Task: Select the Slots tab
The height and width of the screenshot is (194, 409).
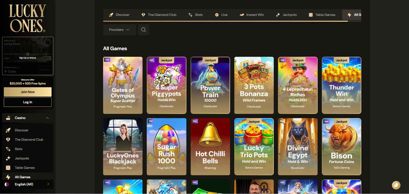Action: 196,15
